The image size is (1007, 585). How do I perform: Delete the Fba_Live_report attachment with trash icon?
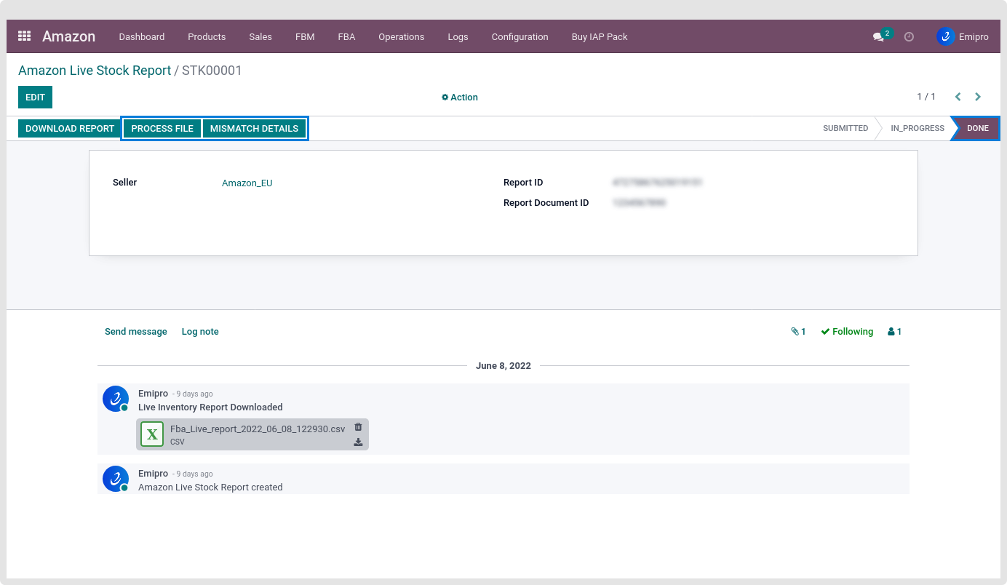click(x=358, y=427)
